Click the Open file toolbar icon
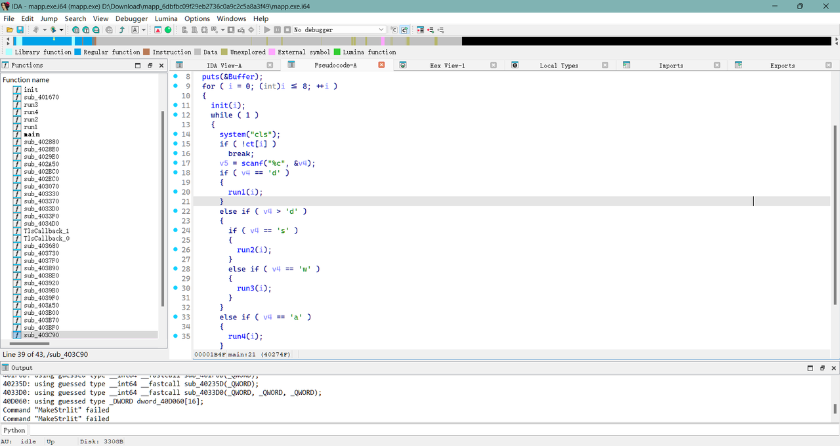 click(x=10, y=30)
